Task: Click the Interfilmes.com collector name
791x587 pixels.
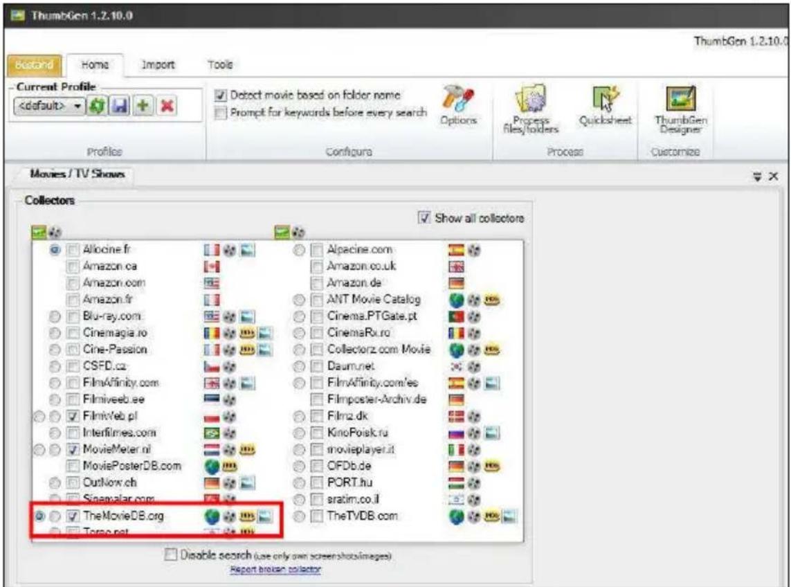Action: point(120,433)
